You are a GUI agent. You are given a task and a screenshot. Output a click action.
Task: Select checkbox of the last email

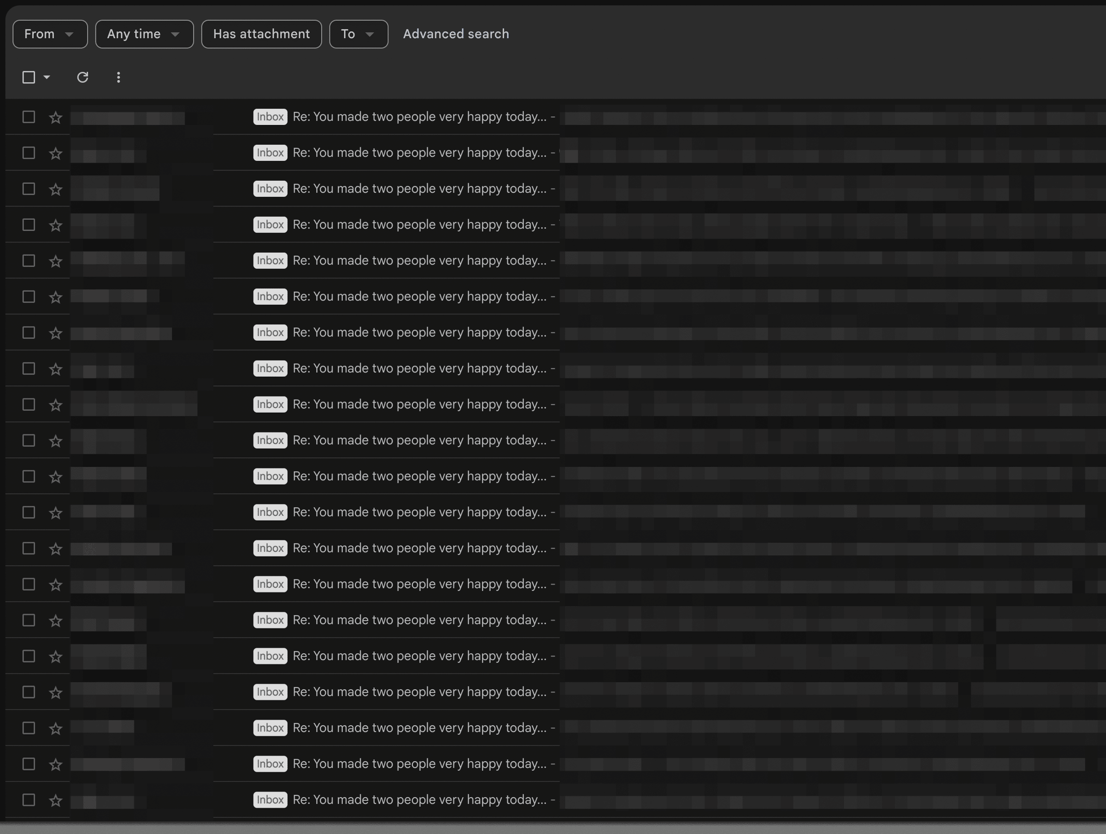(x=29, y=799)
